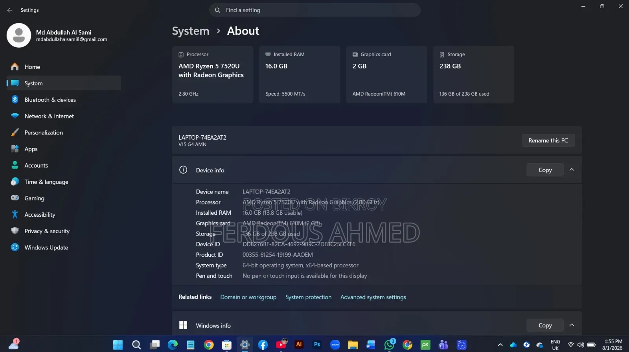Open Gaming settings
Image resolution: width=629 pixels, height=352 pixels.
[x=64, y=199]
